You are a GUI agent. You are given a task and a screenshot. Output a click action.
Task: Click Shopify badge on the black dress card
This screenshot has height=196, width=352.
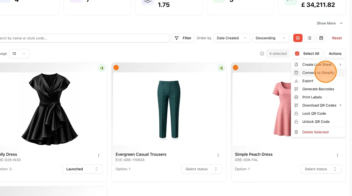pos(102,68)
